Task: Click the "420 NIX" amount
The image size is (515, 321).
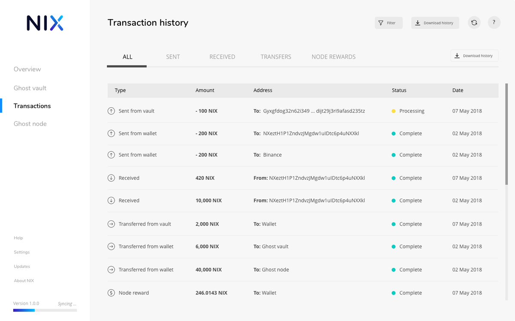Action: [205, 178]
